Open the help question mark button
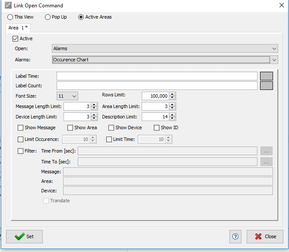 (235, 236)
